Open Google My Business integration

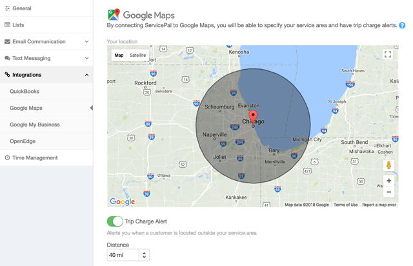point(46,125)
